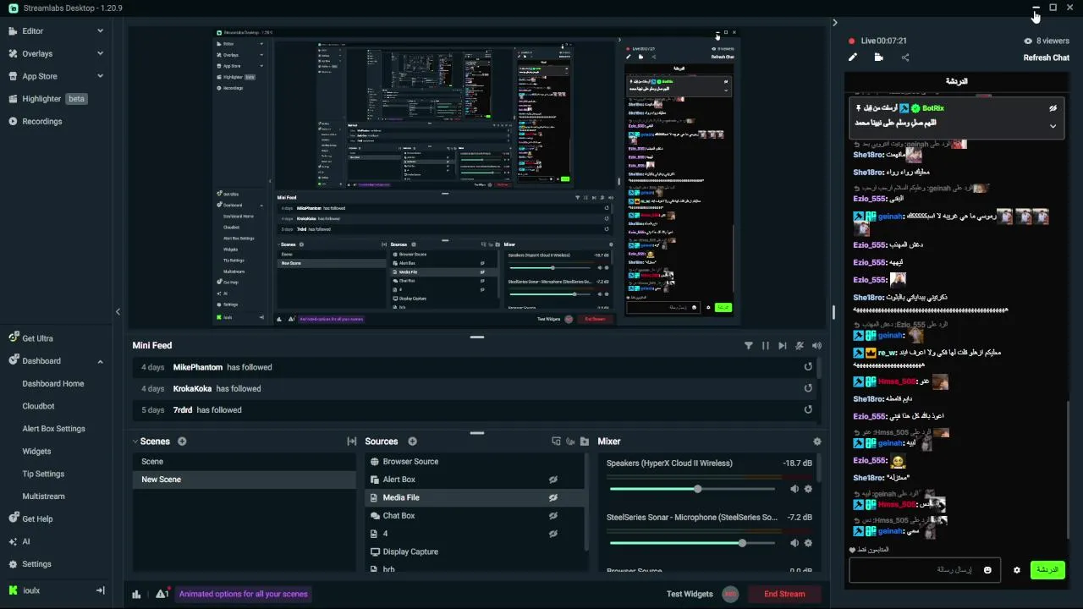The image size is (1083, 609).
Task: Pause the Mini Feed alert queue
Action: coord(766,345)
